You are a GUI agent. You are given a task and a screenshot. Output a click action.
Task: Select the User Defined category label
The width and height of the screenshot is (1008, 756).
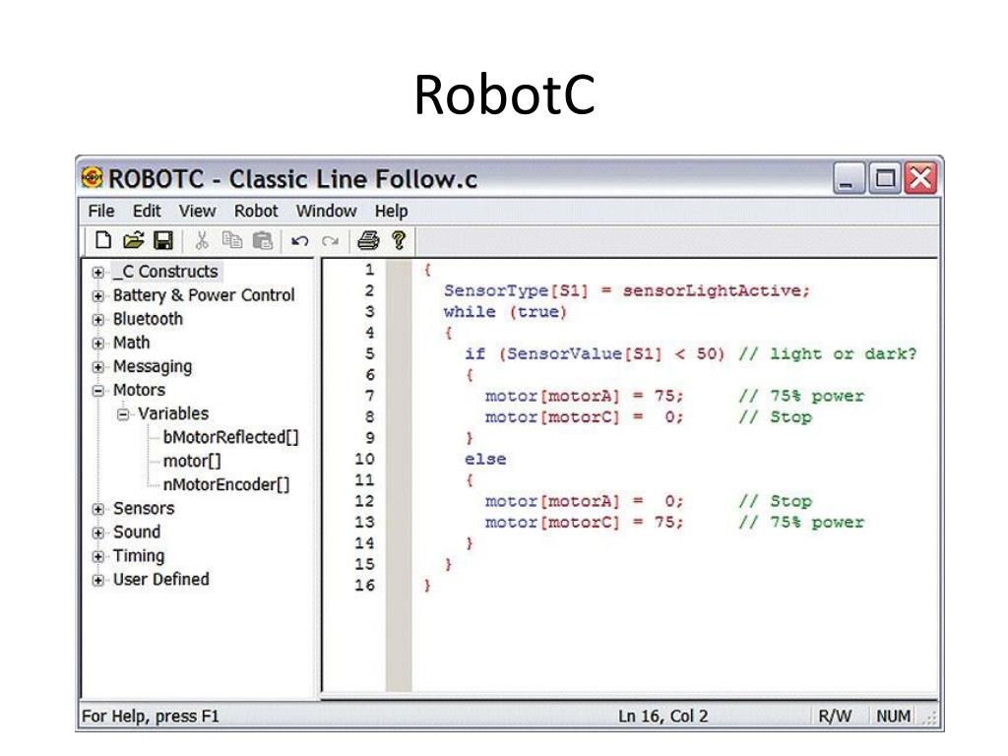click(x=160, y=579)
